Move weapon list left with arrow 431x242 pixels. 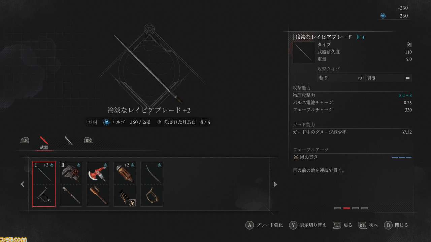click(23, 184)
